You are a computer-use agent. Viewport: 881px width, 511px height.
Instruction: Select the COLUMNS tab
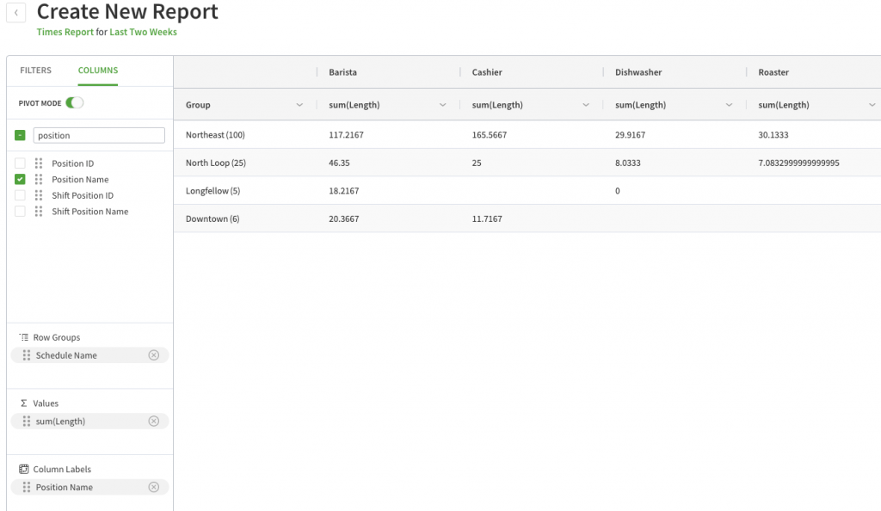97,70
